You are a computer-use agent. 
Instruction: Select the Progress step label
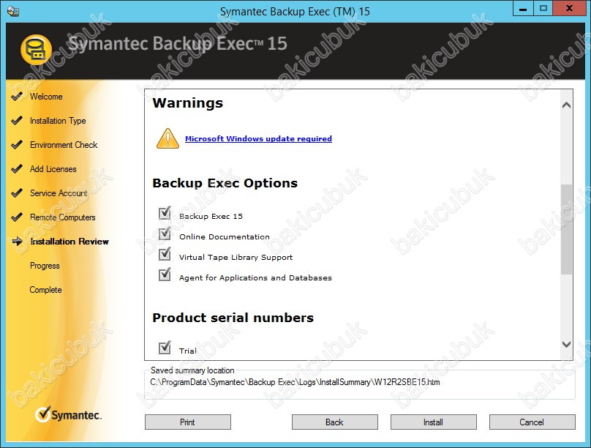(x=45, y=266)
